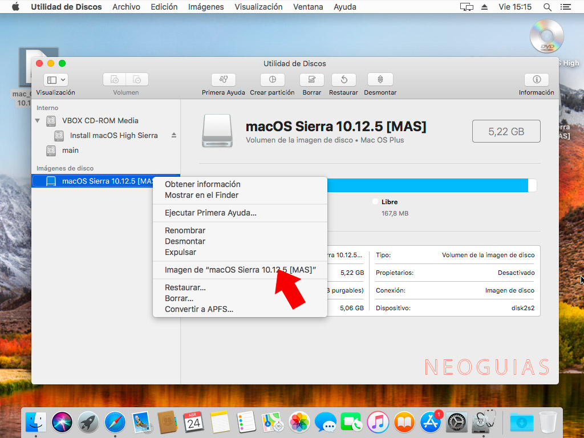
Task: Open the Archivo menu
Action: [126, 7]
